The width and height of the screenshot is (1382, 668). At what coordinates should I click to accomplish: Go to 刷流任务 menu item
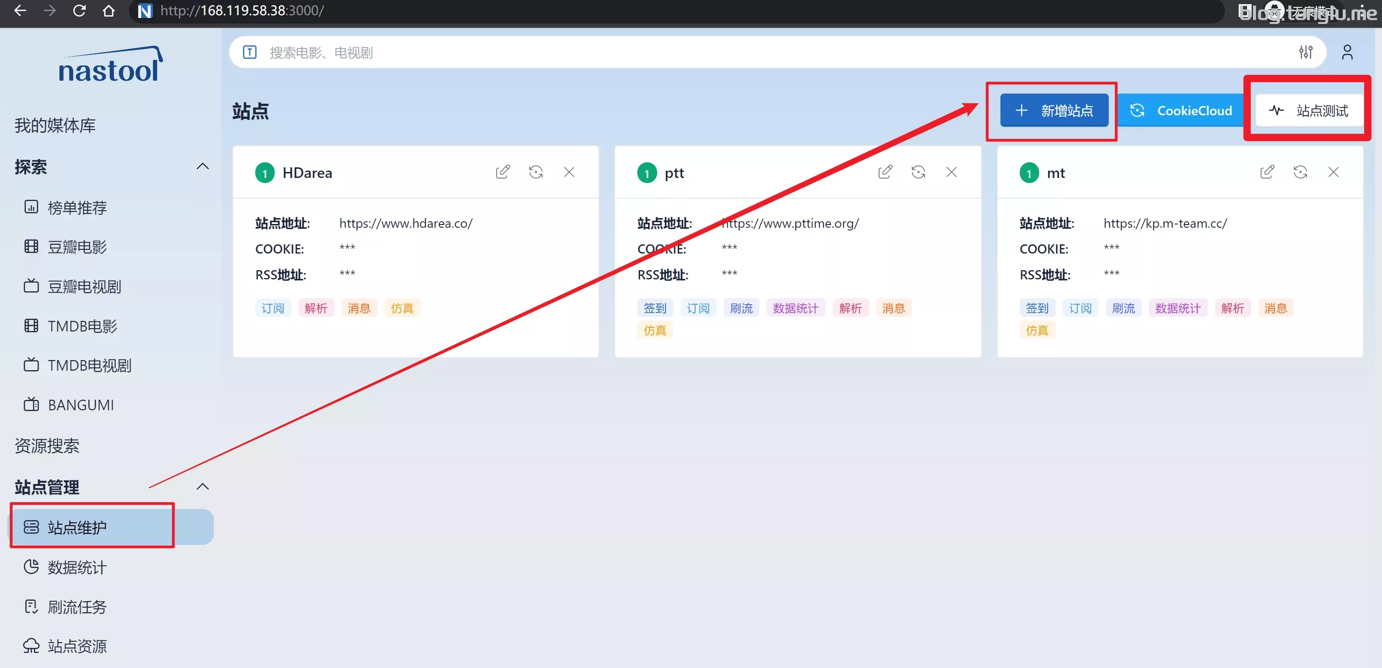pyautogui.click(x=76, y=607)
